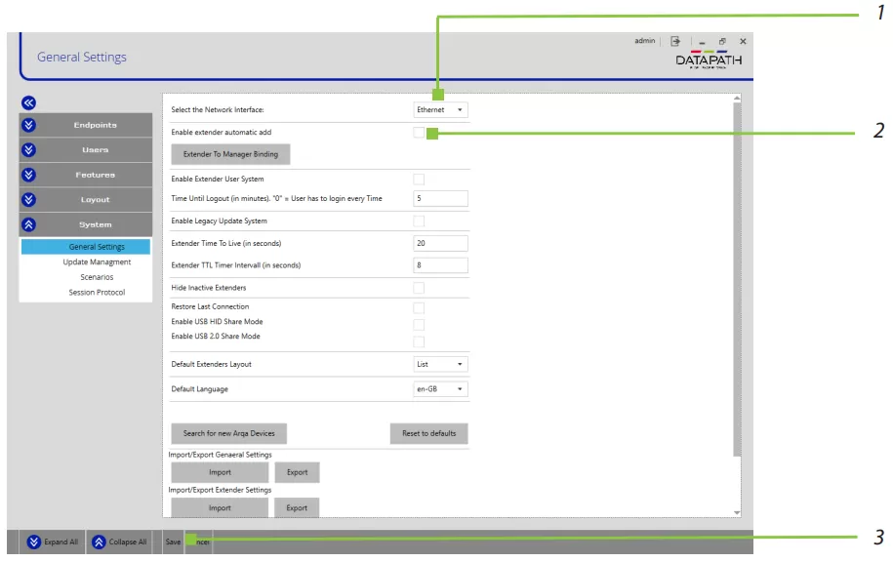The image size is (893, 562).
Task: Click the chevron icon beside Users
Action: pos(28,150)
